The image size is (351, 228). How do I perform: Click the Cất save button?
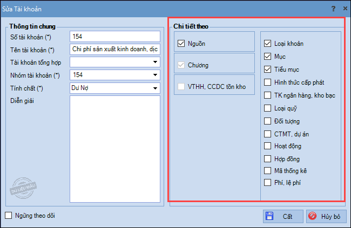[x=283, y=216]
